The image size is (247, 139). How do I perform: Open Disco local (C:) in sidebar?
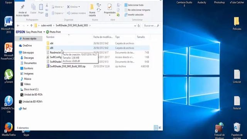click(29, 89)
